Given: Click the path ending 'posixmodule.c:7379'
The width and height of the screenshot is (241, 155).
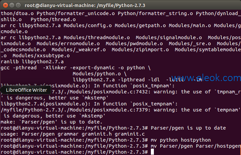Looking at the screenshot, I should 74,110.
